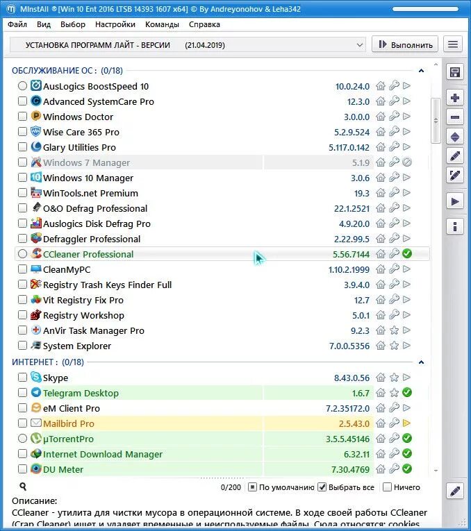
Task: Click green checkmark for Telegram Desktop
Action: click(407, 392)
